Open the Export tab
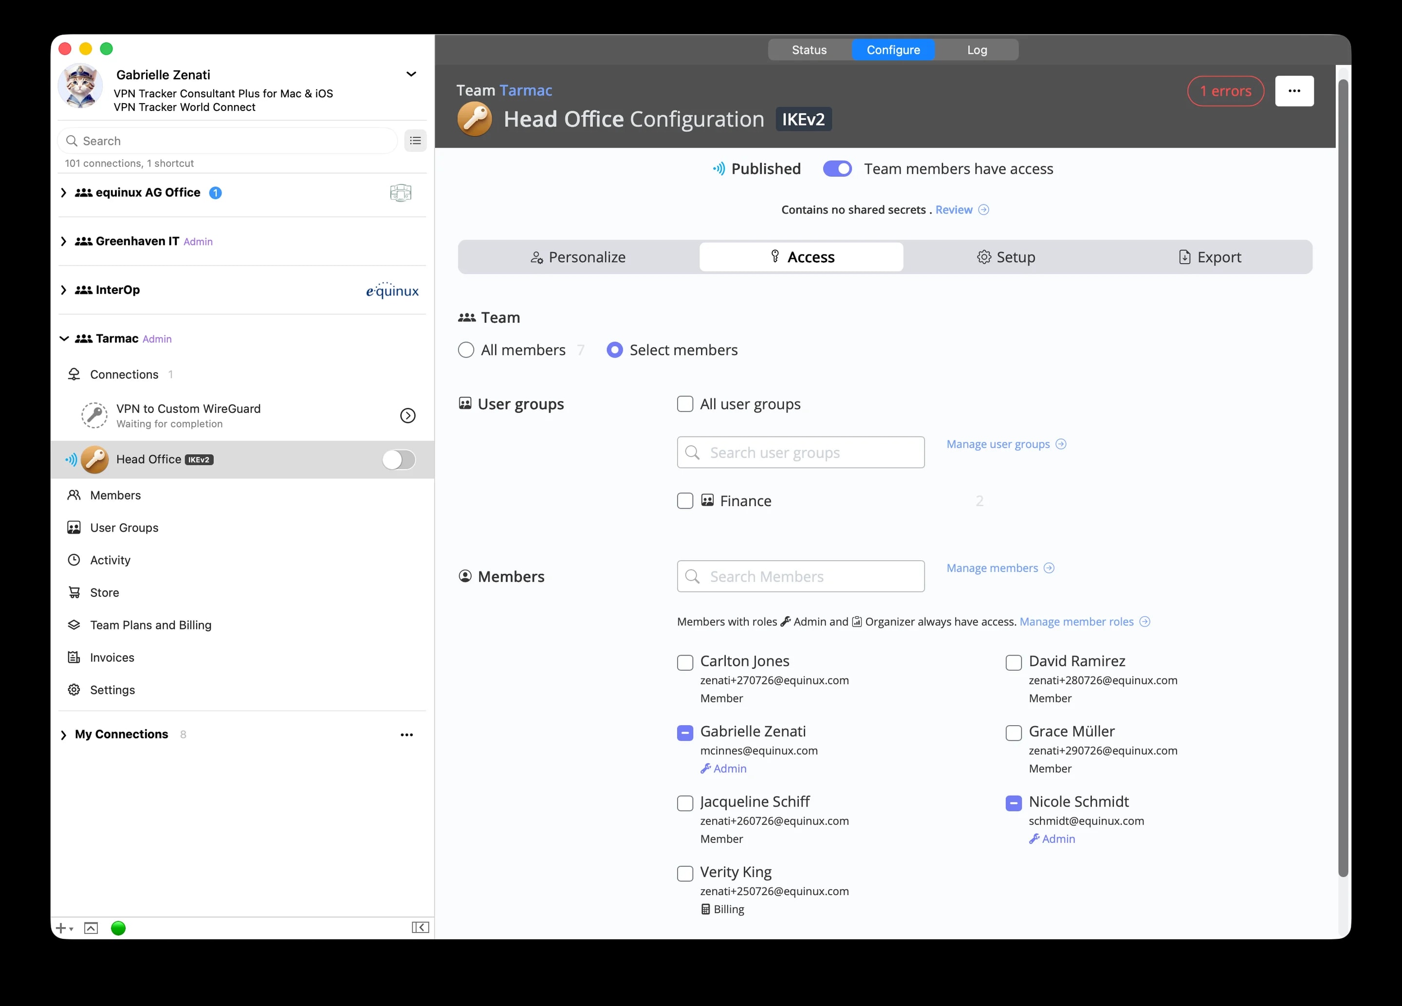The width and height of the screenshot is (1402, 1006). 1210,257
